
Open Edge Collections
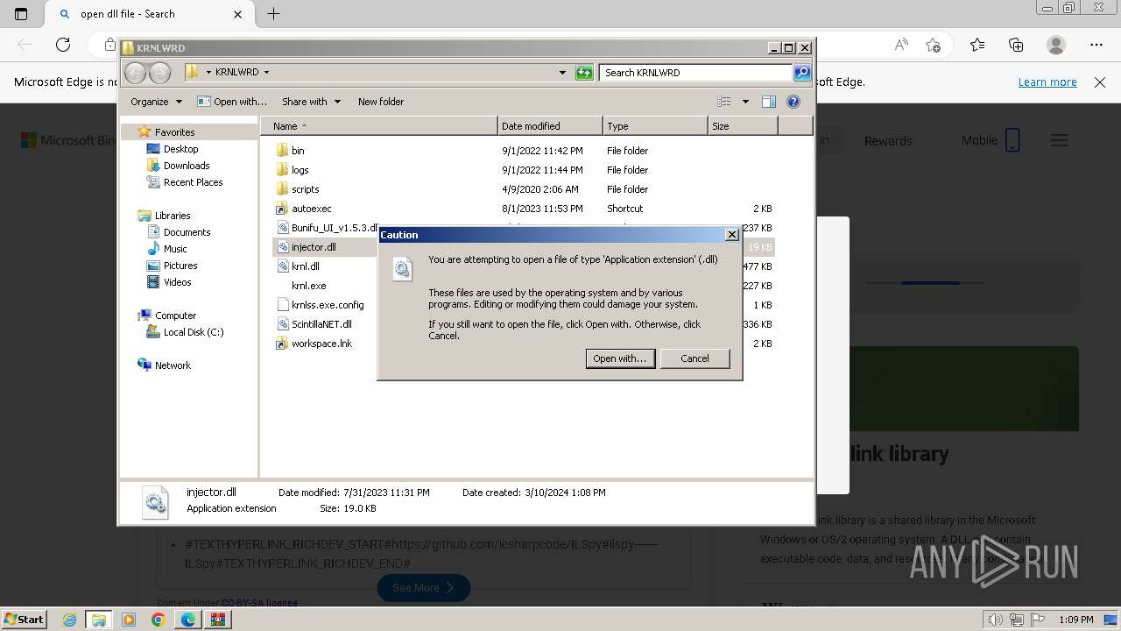[x=1016, y=45]
